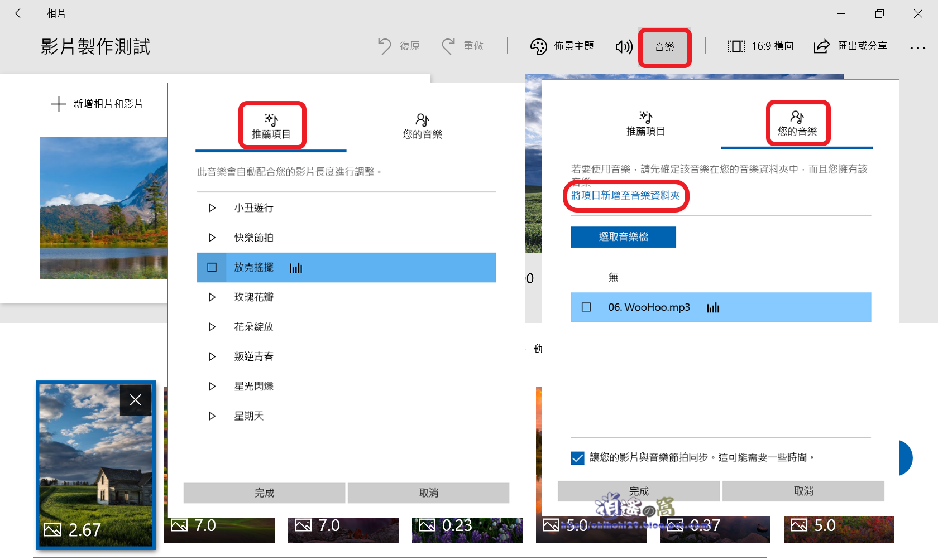This screenshot has height=560, width=938.
Task: Click 取消 in the left music dialog
Action: (x=428, y=493)
